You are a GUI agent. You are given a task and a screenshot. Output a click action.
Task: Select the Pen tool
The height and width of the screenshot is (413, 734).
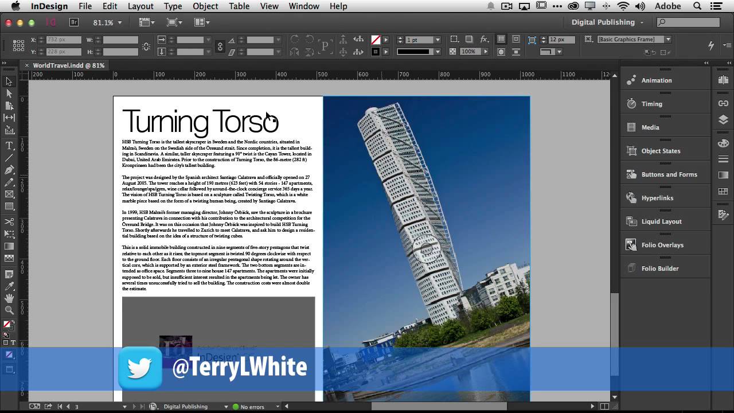pyautogui.click(x=9, y=170)
